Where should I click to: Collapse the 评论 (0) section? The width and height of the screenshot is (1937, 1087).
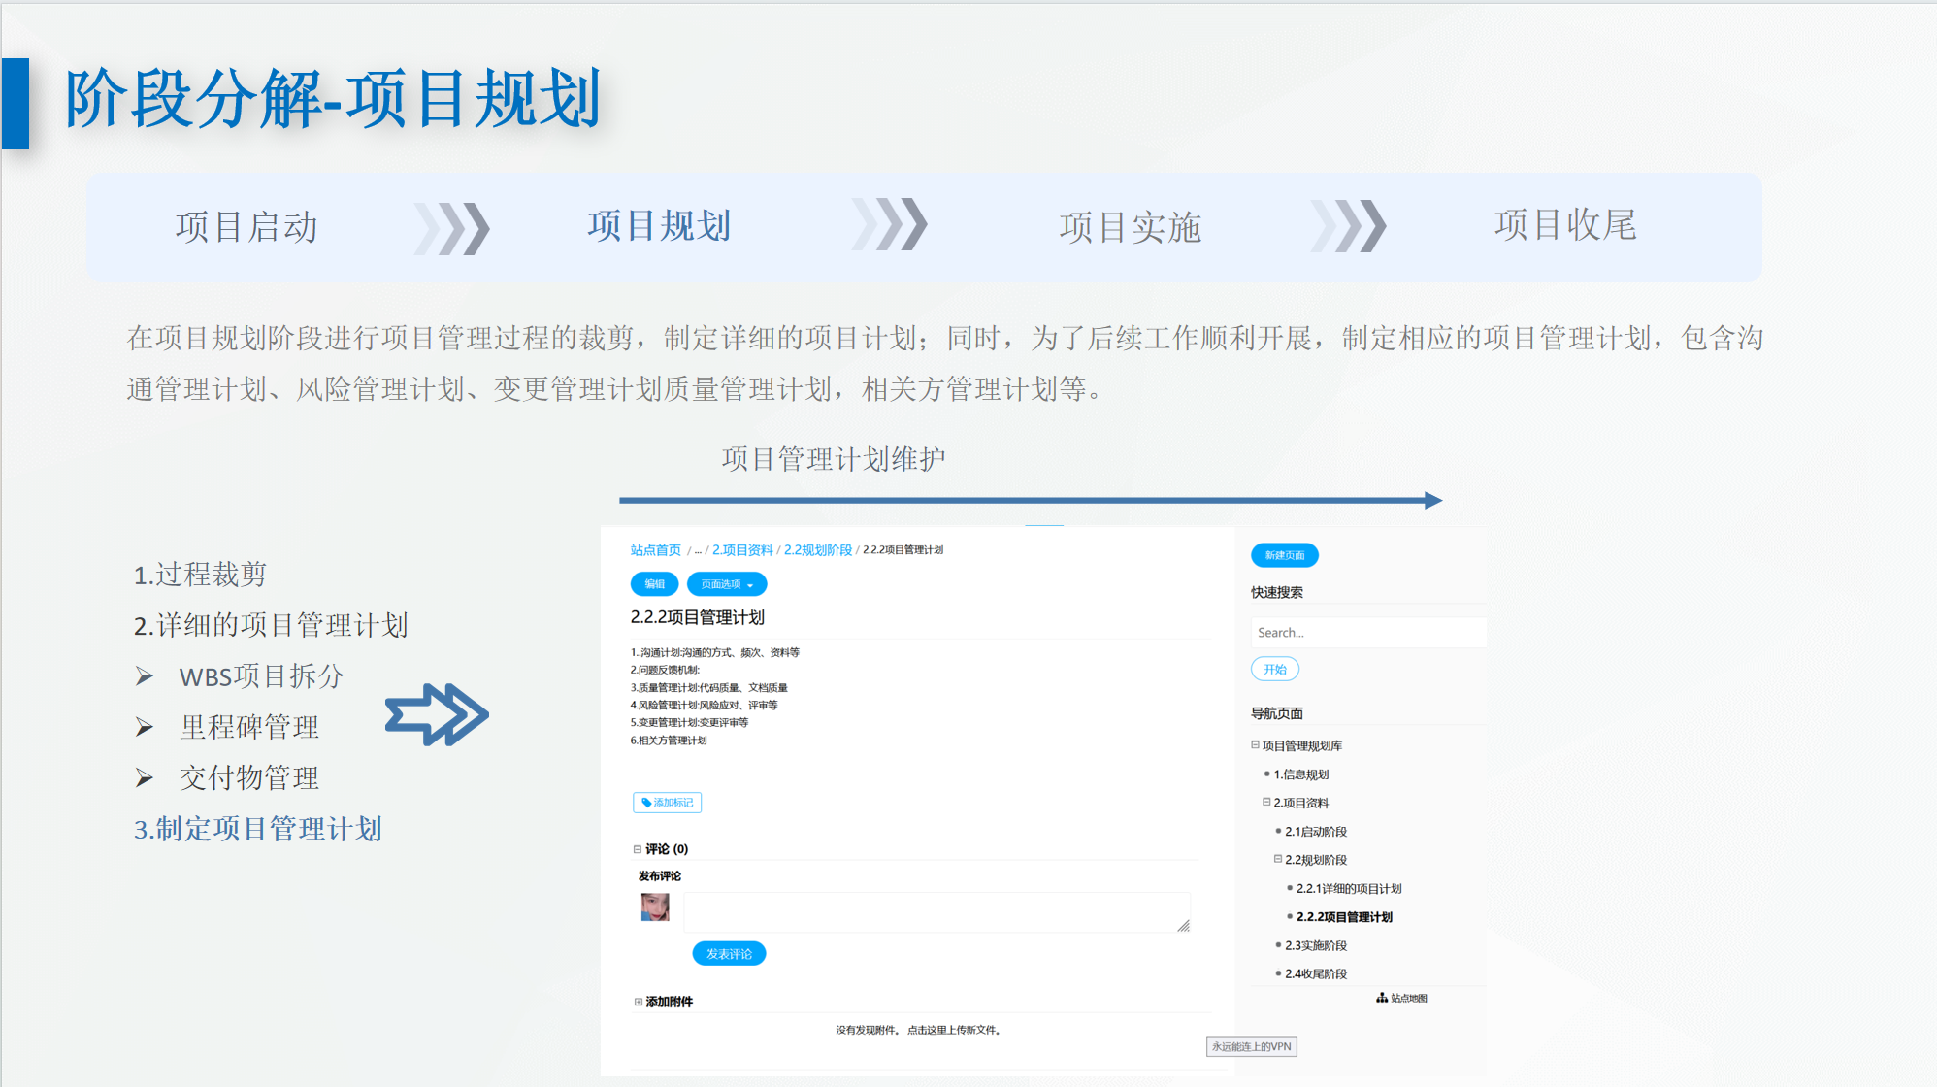(x=638, y=849)
